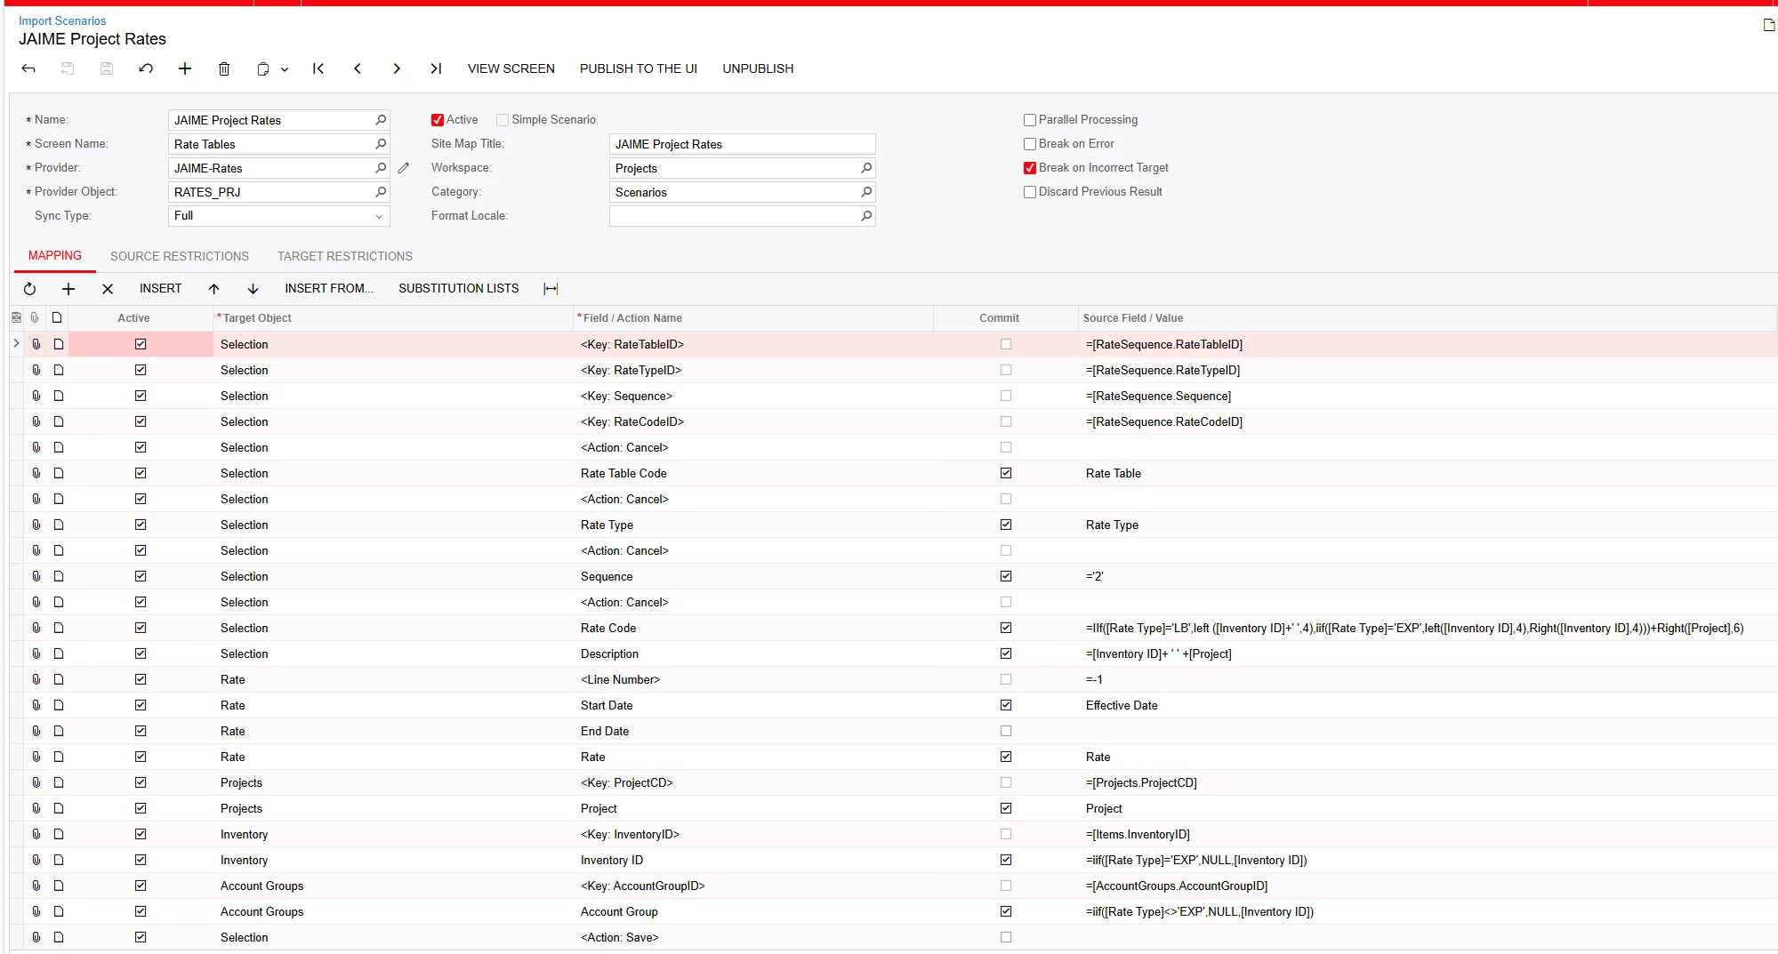The image size is (1778, 954).
Task: Open the clipboard dropdown arrow
Action: point(285,69)
